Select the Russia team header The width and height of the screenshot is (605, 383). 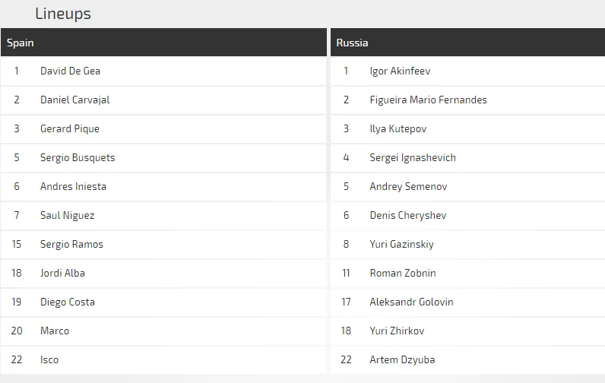352,43
